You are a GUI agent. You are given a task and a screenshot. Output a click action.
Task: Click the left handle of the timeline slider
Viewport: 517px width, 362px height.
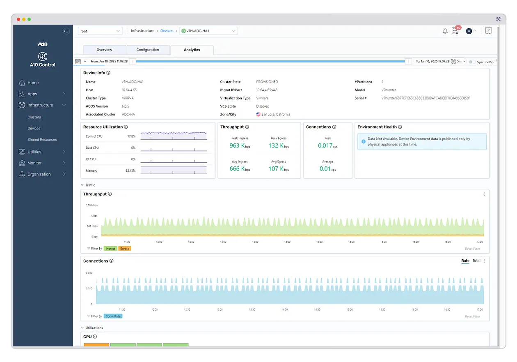tap(132, 61)
